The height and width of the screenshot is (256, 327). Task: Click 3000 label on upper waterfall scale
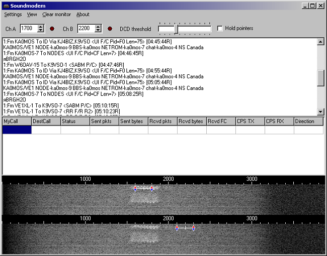[x=252, y=179]
